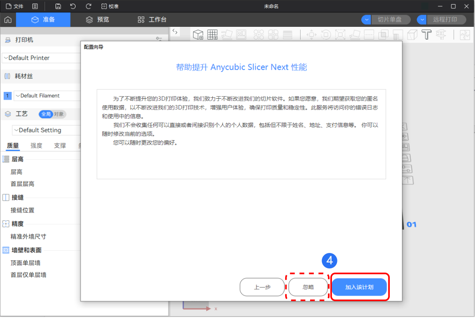
Task: Click the 远程打印 button
Action: (446, 20)
